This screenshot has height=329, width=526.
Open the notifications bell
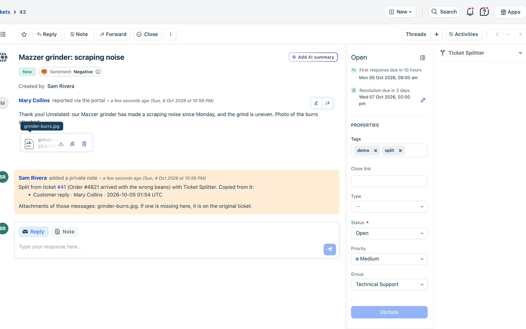point(470,12)
